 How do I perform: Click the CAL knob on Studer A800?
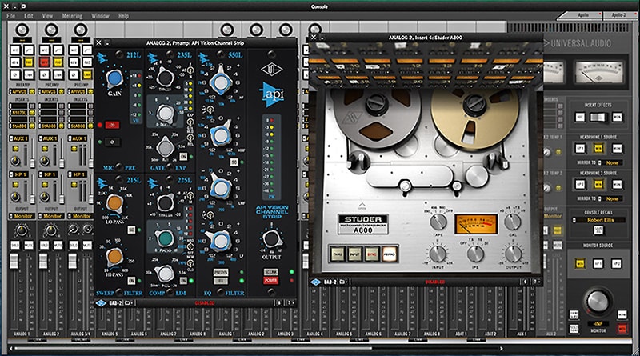[513, 222]
